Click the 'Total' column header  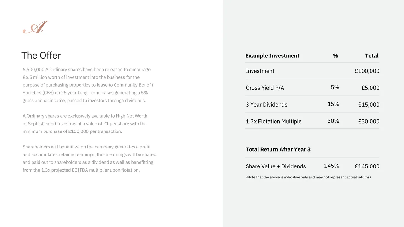pos(371,56)
